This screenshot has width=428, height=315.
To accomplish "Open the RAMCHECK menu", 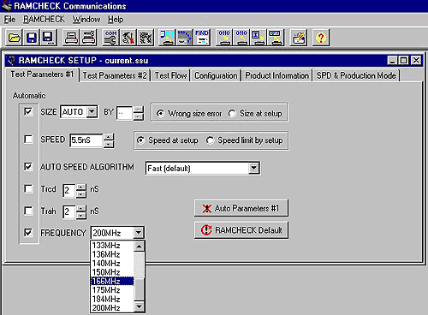I will pyautogui.click(x=44, y=20).
